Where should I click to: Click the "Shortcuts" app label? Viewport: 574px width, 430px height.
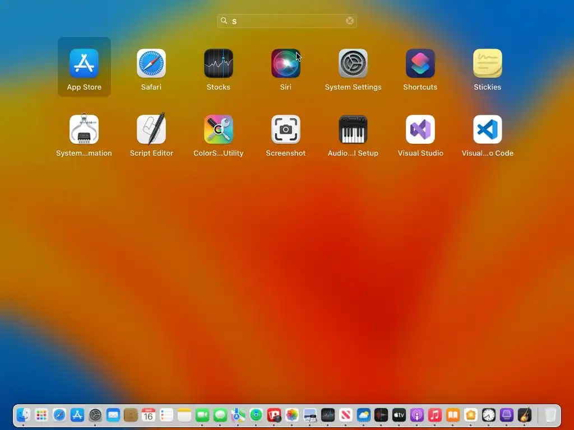[420, 87]
